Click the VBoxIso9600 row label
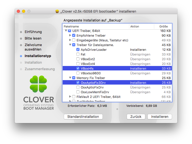Viewport: 192px width, 144px height. (x=91, y=73)
